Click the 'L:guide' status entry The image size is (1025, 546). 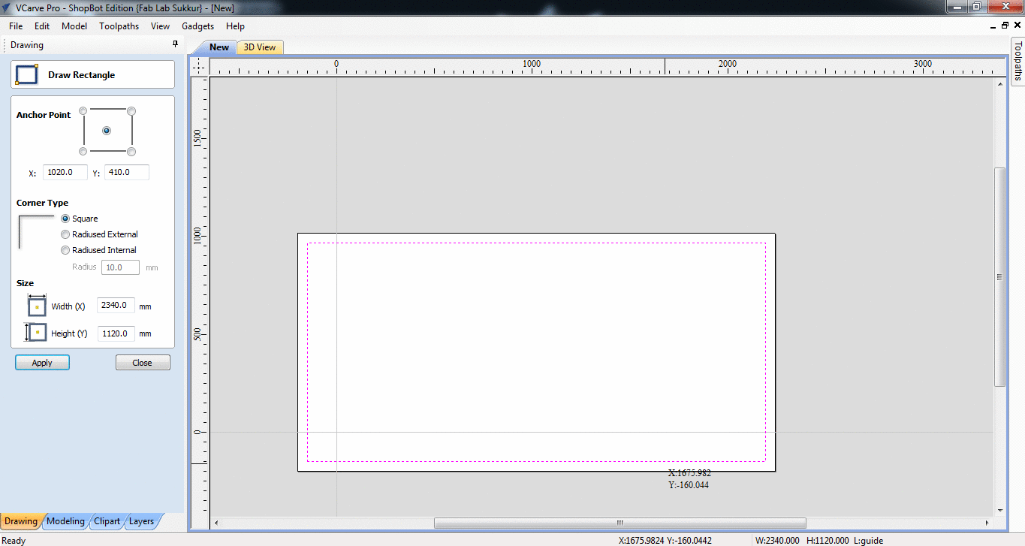pos(868,540)
